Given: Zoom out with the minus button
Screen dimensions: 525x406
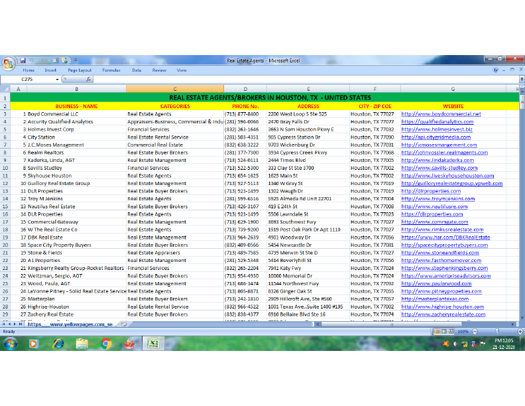Looking at the screenshot, I should [x=475, y=332].
